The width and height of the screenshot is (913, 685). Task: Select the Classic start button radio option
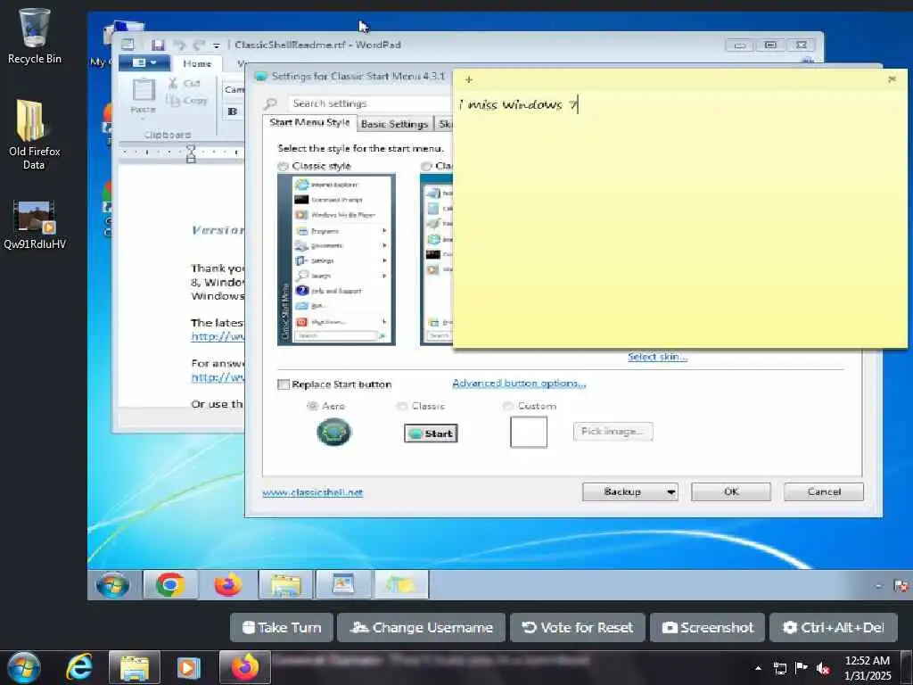(402, 406)
